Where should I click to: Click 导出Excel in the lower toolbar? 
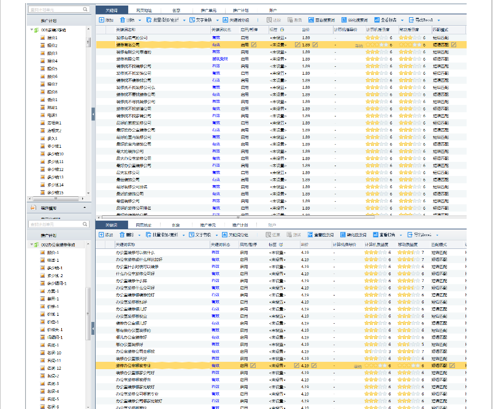[419, 235]
